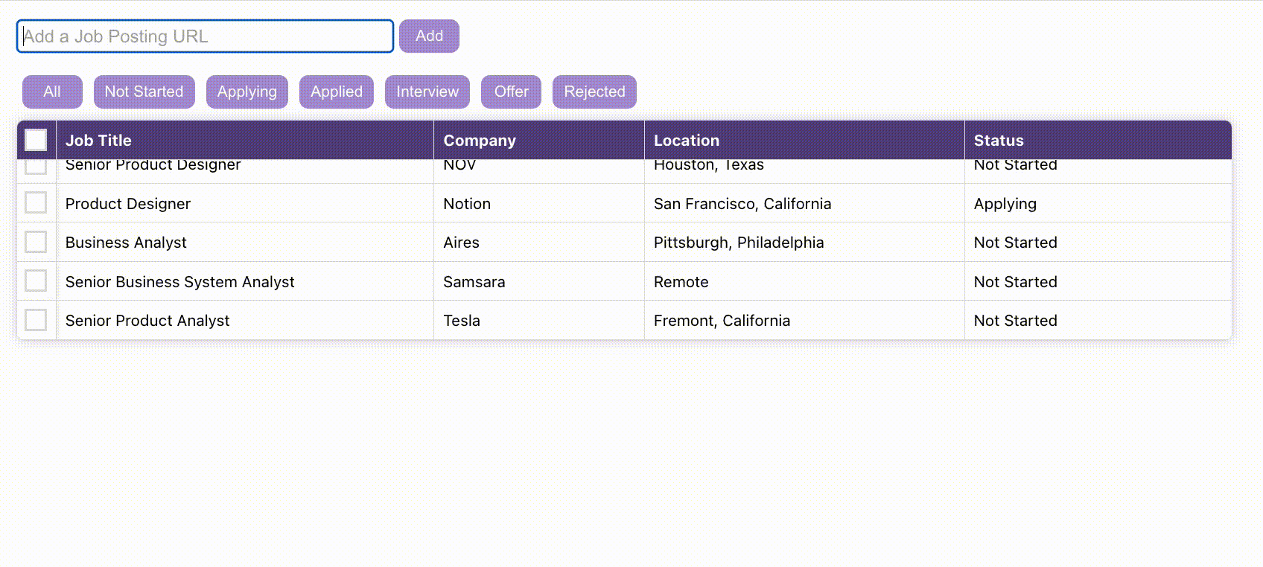Show All jobs filter
Image resolution: width=1263 pixels, height=567 pixels.
pyautogui.click(x=52, y=92)
